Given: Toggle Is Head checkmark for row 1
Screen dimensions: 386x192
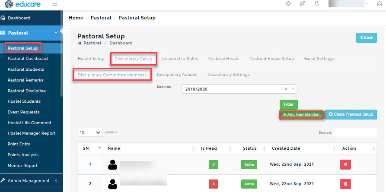Looking at the screenshot, I should pos(214,164).
